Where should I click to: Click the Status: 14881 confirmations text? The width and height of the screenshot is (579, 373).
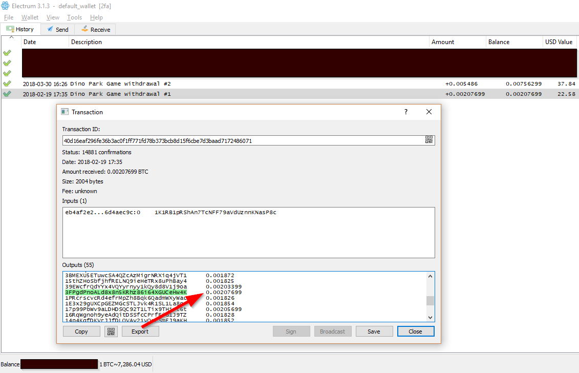(x=97, y=152)
